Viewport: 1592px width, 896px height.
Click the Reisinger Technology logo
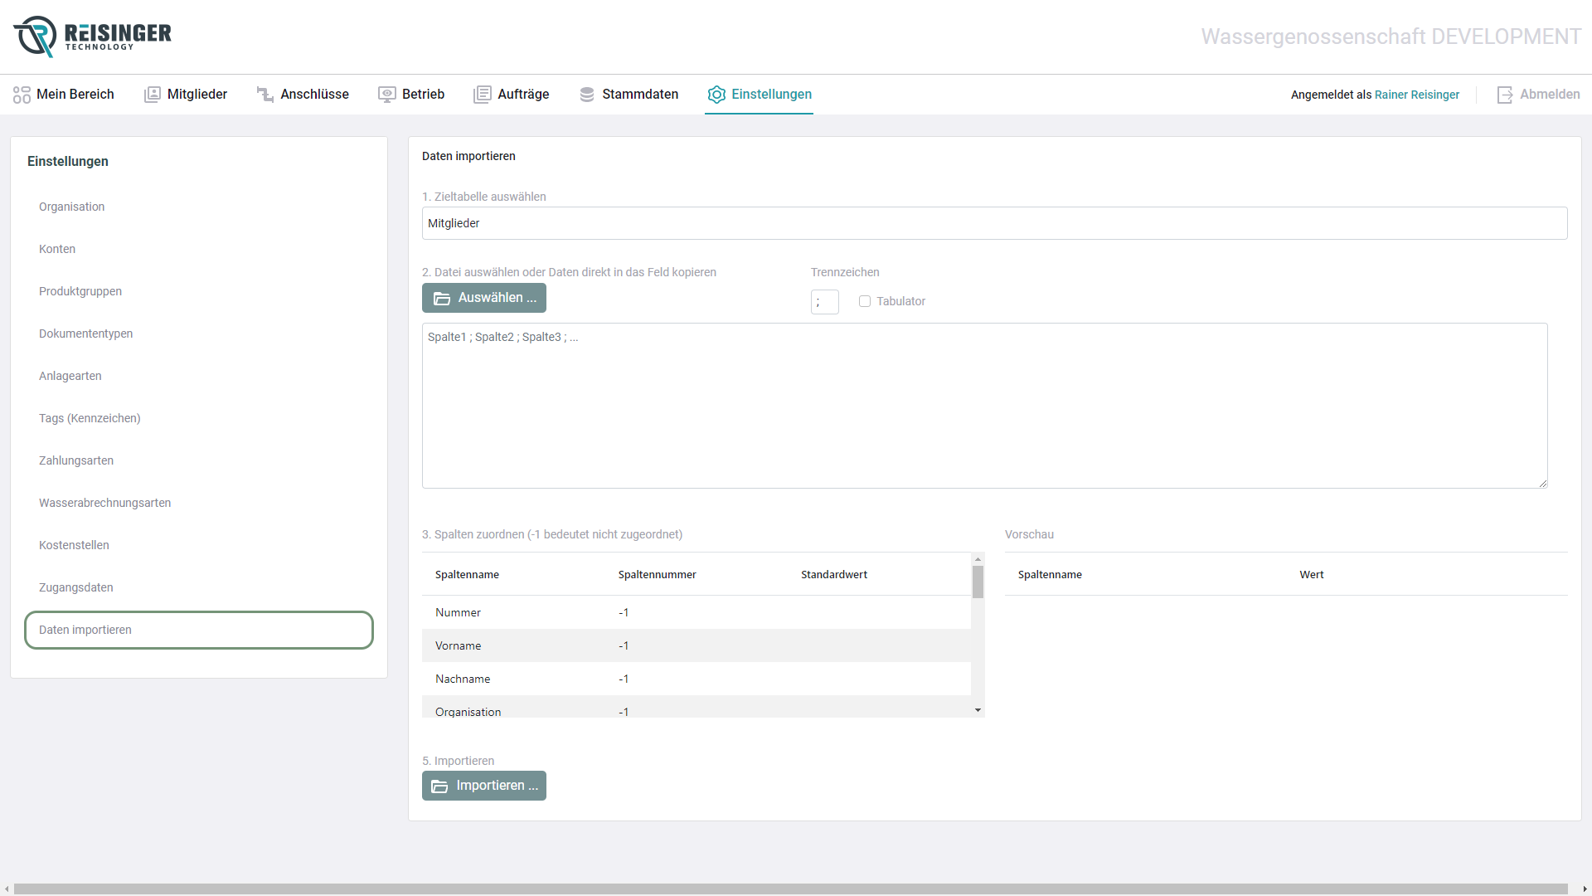[x=92, y=37]
